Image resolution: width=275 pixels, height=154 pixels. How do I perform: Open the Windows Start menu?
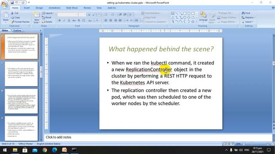point(5,150)
